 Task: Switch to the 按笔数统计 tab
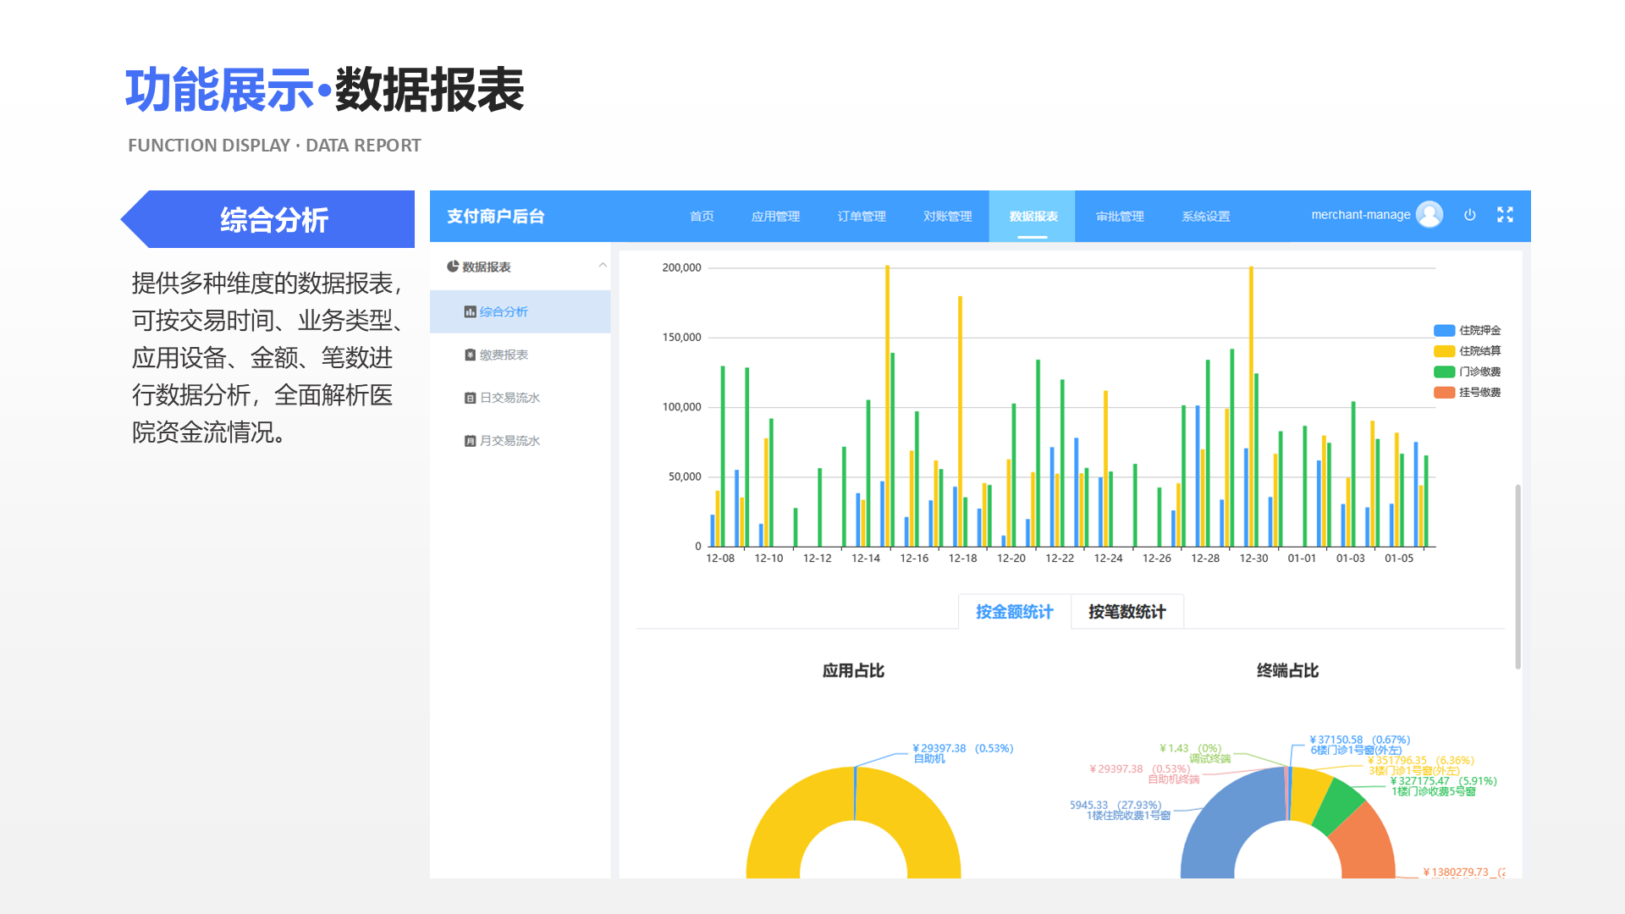pos(1126,612)
